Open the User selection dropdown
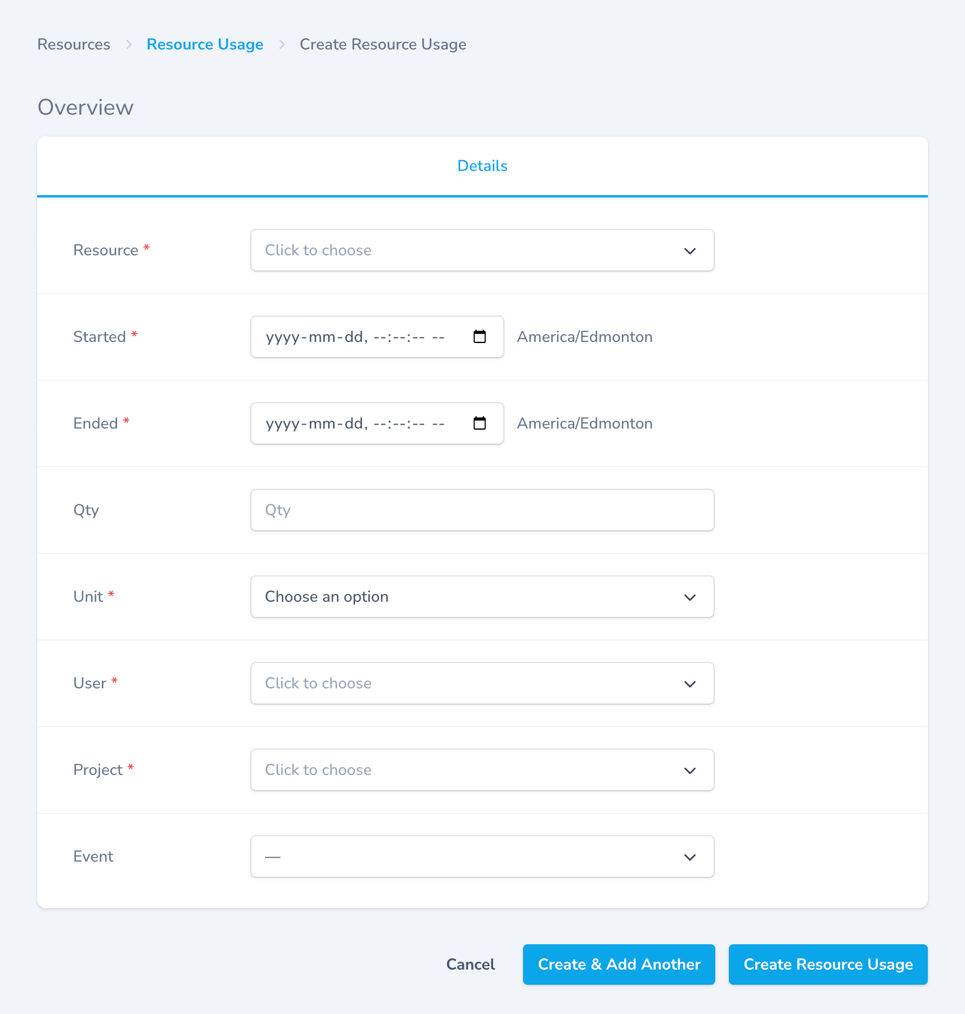 click(x=482, y=684)
